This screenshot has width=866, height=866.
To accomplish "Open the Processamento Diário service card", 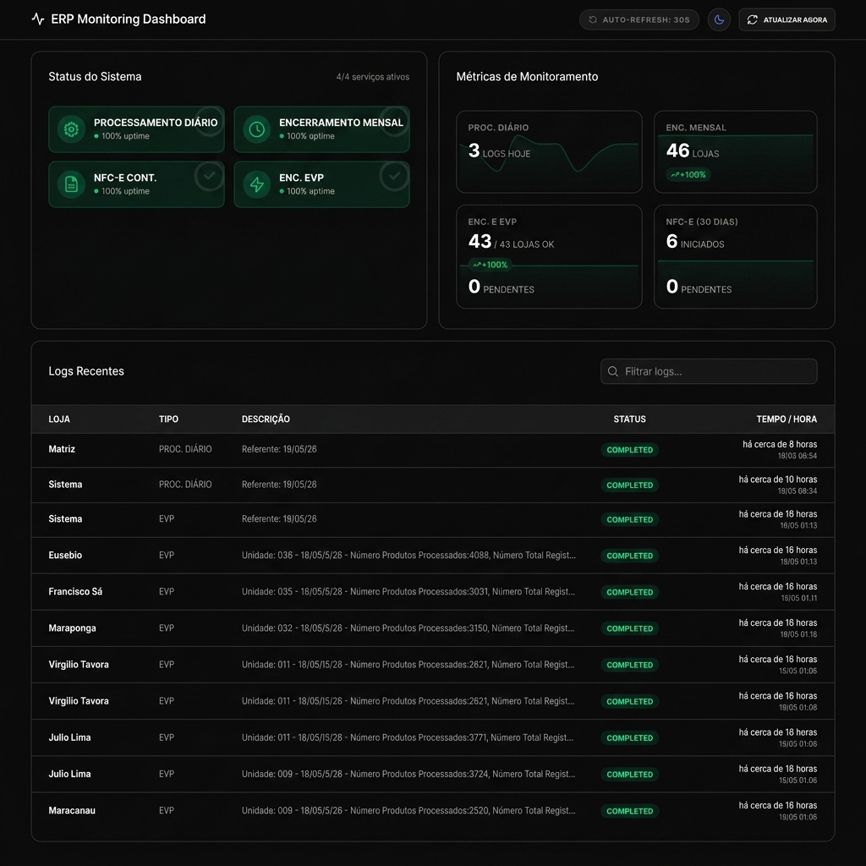I will coord(136,129).
